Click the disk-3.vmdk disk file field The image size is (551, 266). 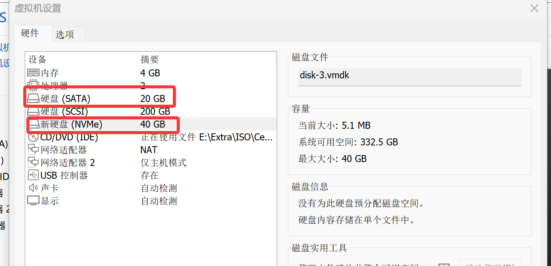click(410, 76)
